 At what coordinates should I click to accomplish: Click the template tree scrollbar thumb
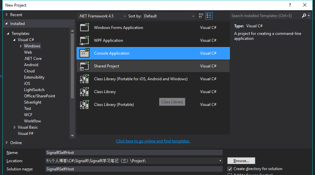pos(73,66)
